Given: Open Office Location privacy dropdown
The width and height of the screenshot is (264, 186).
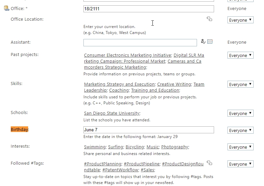Looking at the screenshot, I should click(x=240, y=20).
